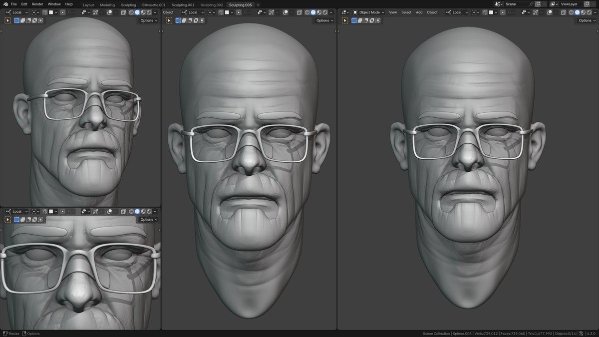Open Local orientation dropdown in bottom-left viewport
The width and height of the screenshot is (599, 337).
(x=16, y=211)
